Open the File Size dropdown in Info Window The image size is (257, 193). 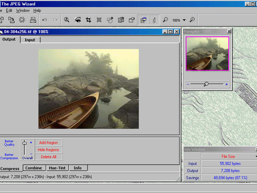point(228,156)
